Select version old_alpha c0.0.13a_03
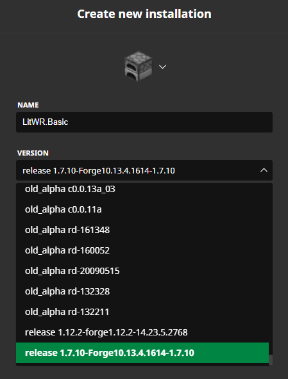 coord(142,189)
